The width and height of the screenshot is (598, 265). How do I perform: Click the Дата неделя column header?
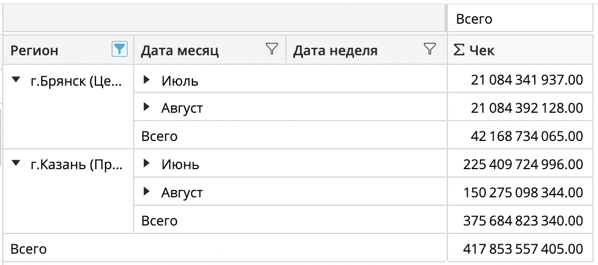click(x=336, y=51)
